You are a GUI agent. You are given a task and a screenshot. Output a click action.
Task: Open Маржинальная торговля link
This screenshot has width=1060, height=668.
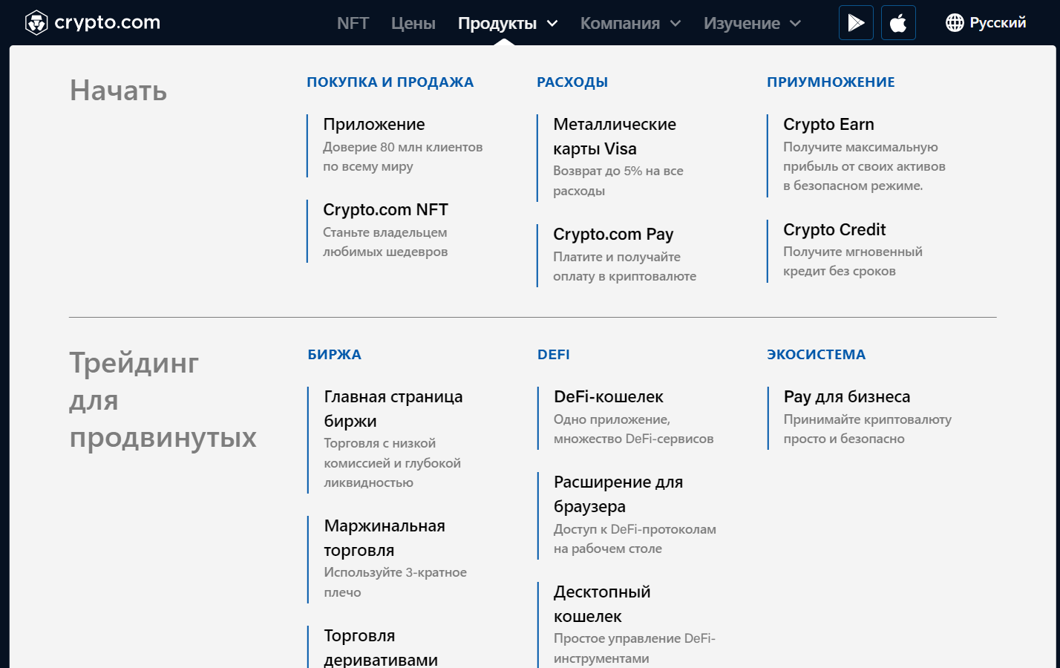pos(385,537)
